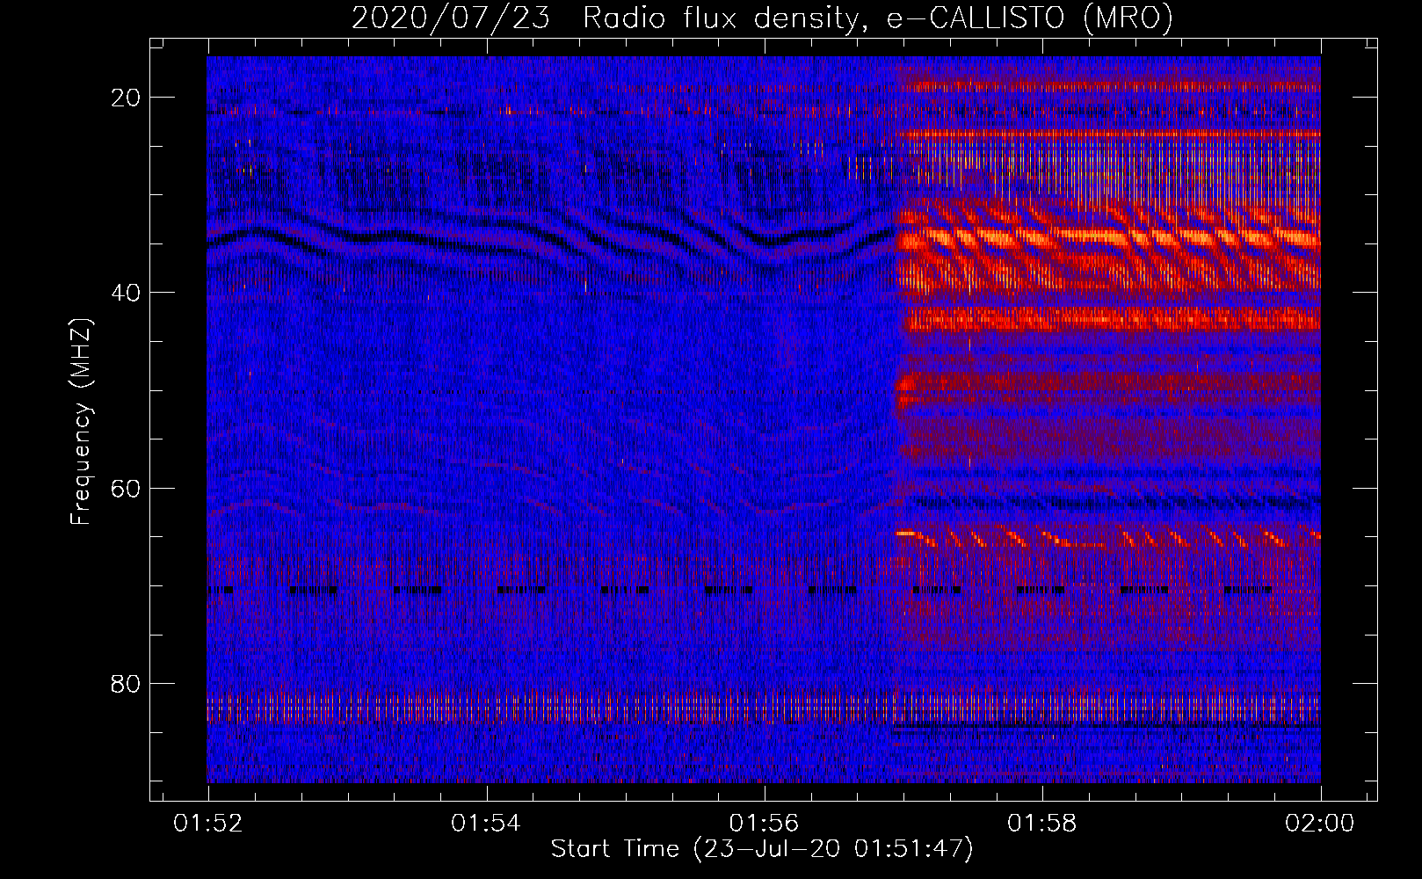
Task: Click the 60 MHz frequency tick label
Action: (126, 489)
